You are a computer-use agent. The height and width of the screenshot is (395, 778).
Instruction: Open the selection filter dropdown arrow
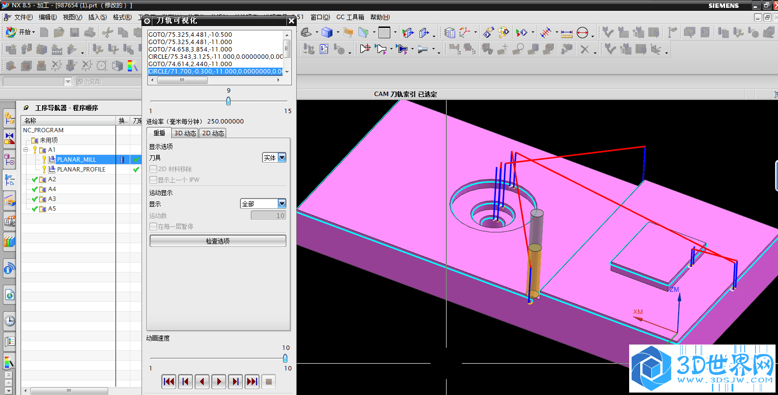[x=68, y=82]
